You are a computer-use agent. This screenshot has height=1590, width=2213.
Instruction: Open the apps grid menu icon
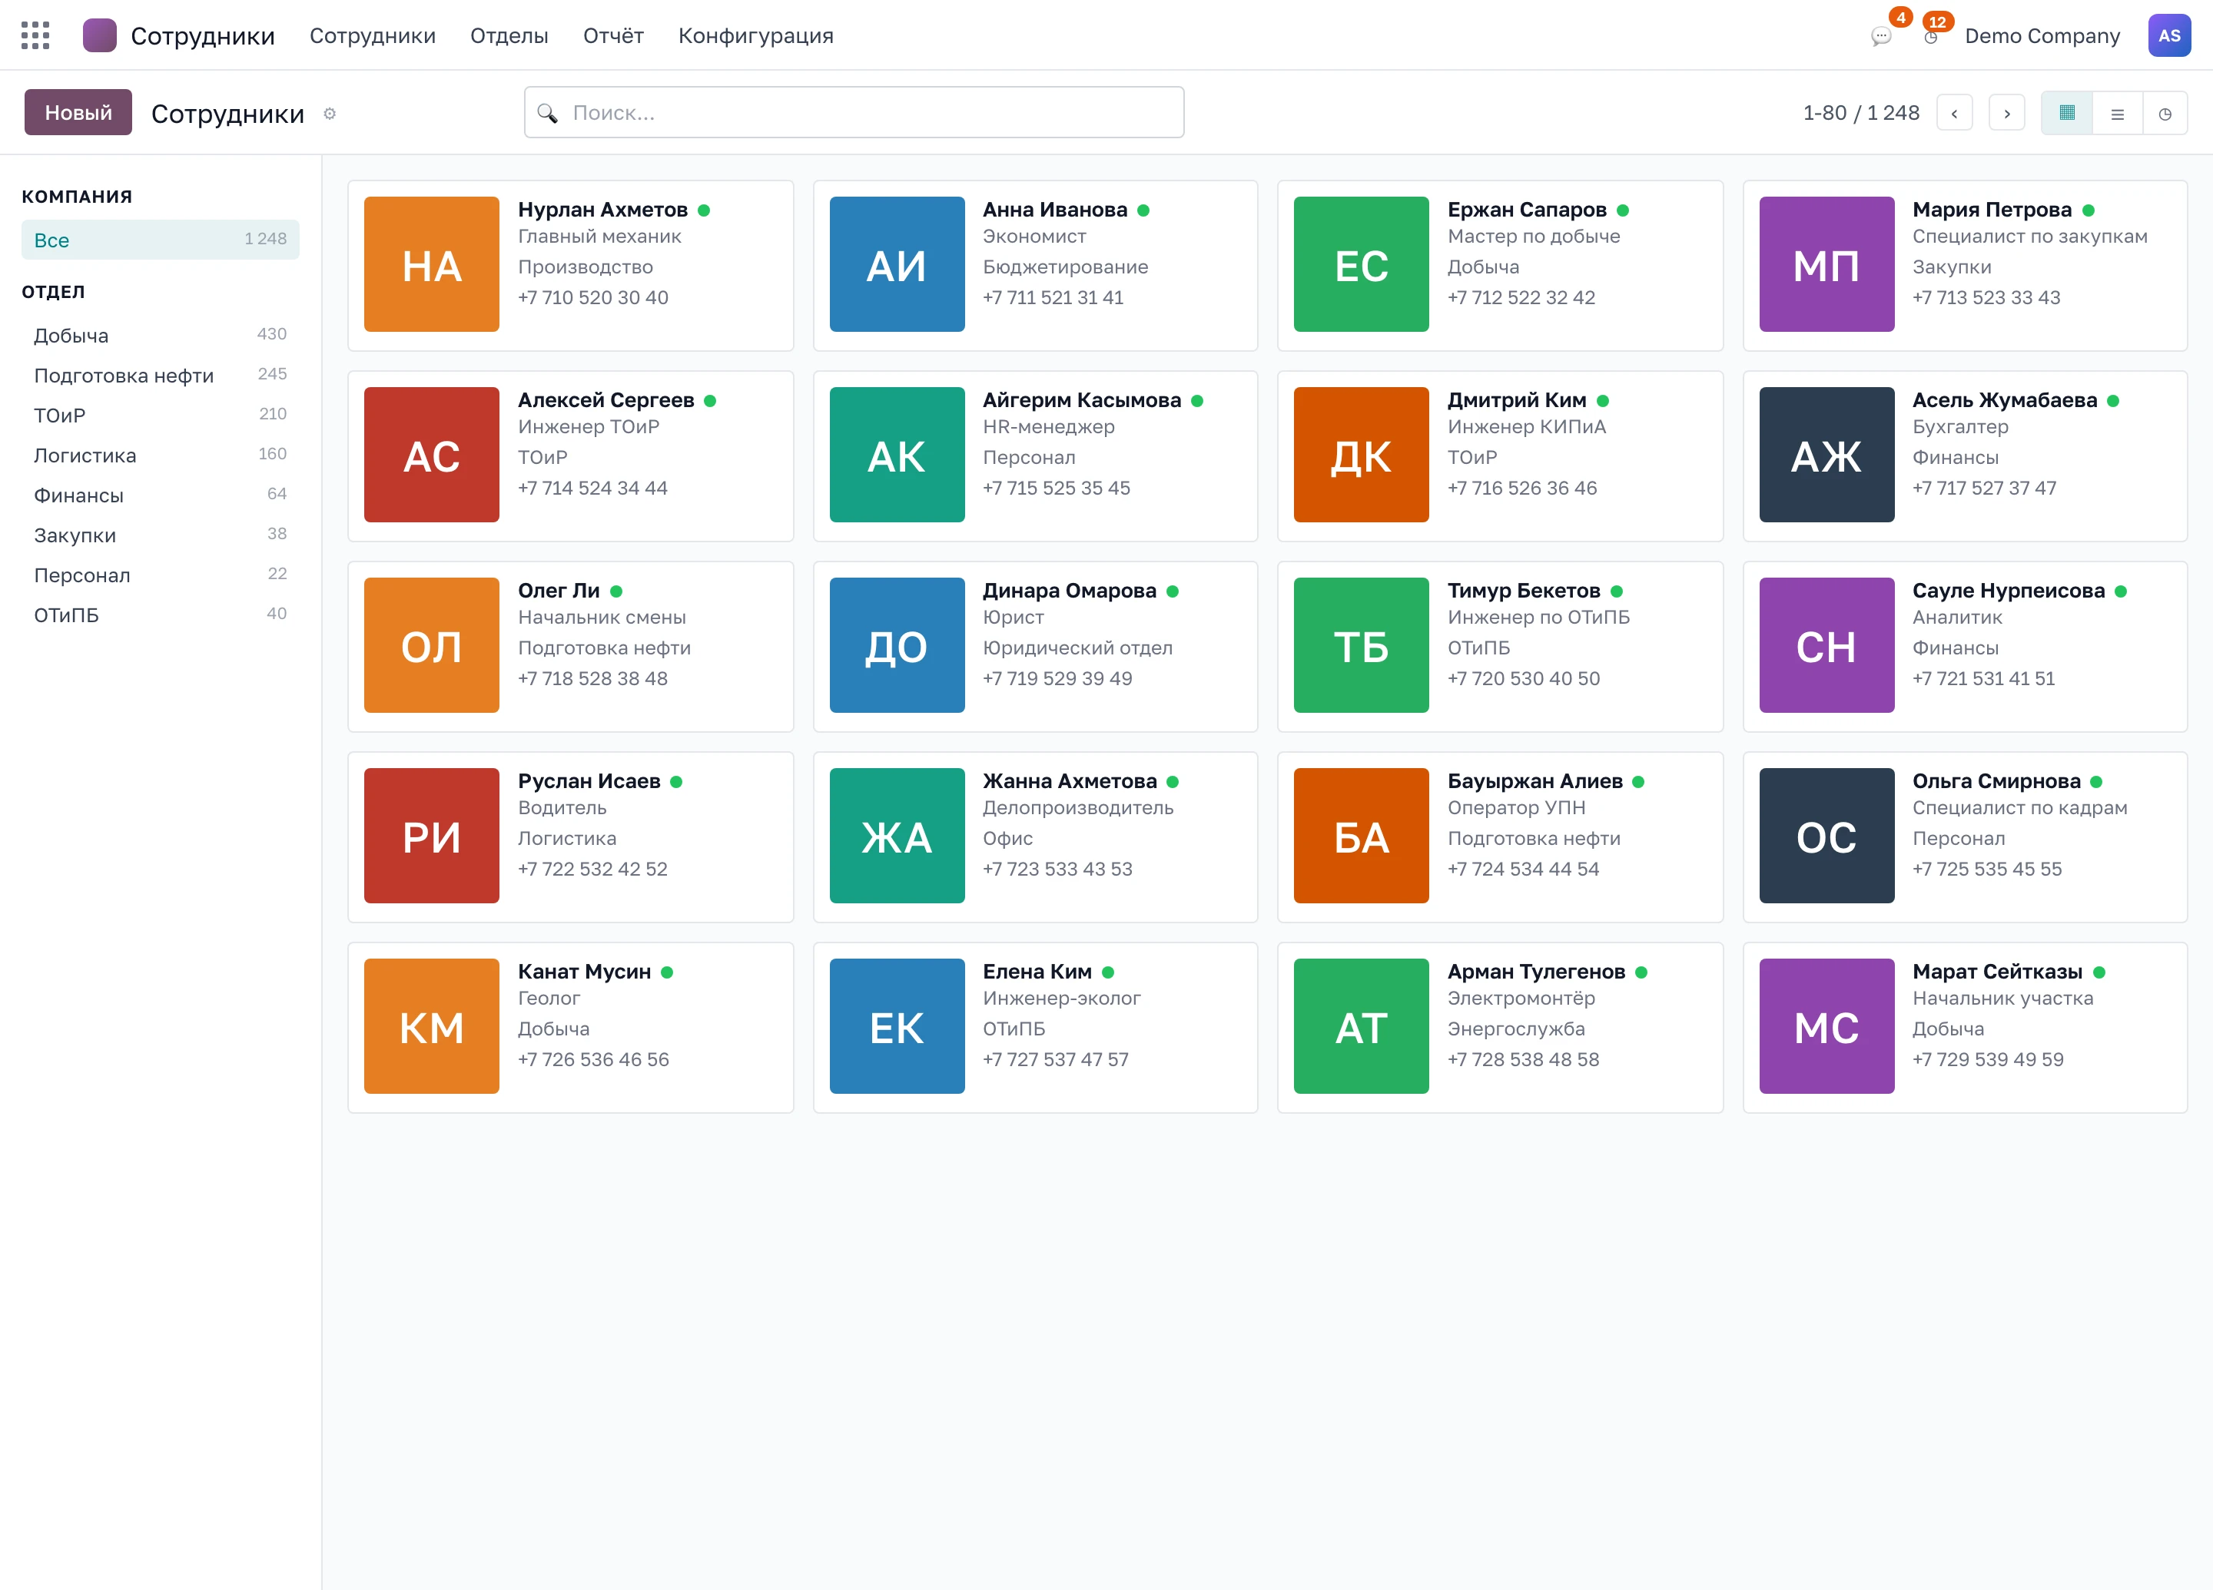[x=35, y=36]
